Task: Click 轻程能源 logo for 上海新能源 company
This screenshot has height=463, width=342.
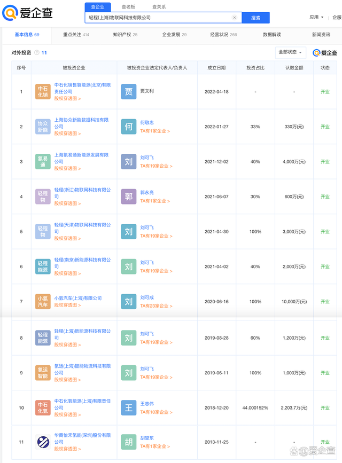Action: [43, 338]
